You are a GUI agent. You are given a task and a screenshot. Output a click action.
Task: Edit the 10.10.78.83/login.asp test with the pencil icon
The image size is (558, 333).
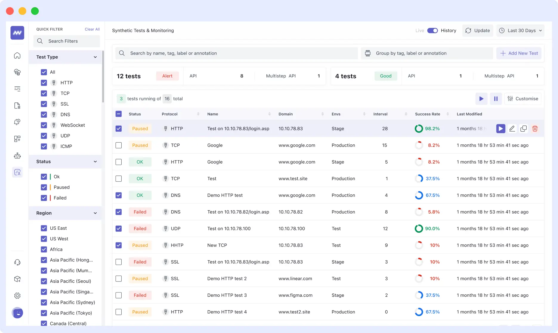pos(512,129)
